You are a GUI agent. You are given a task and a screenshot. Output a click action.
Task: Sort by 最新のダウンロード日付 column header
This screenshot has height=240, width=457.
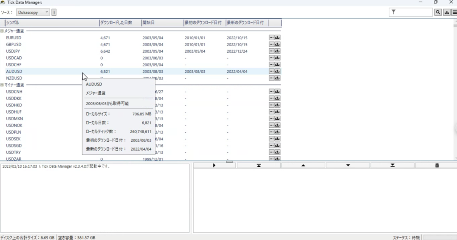tap(247, 22)
